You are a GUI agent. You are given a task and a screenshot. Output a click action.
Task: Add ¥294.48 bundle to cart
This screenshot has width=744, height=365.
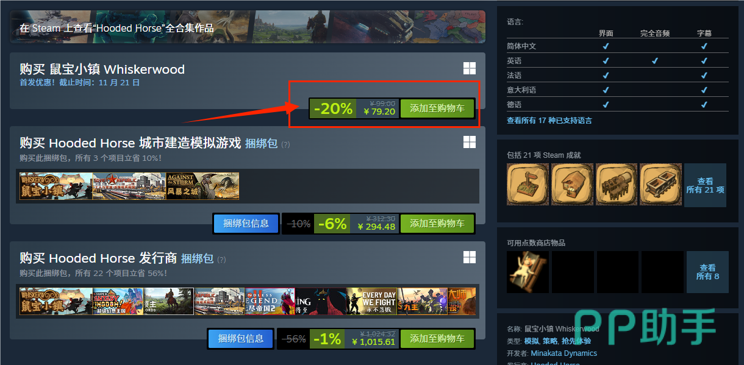437,224
